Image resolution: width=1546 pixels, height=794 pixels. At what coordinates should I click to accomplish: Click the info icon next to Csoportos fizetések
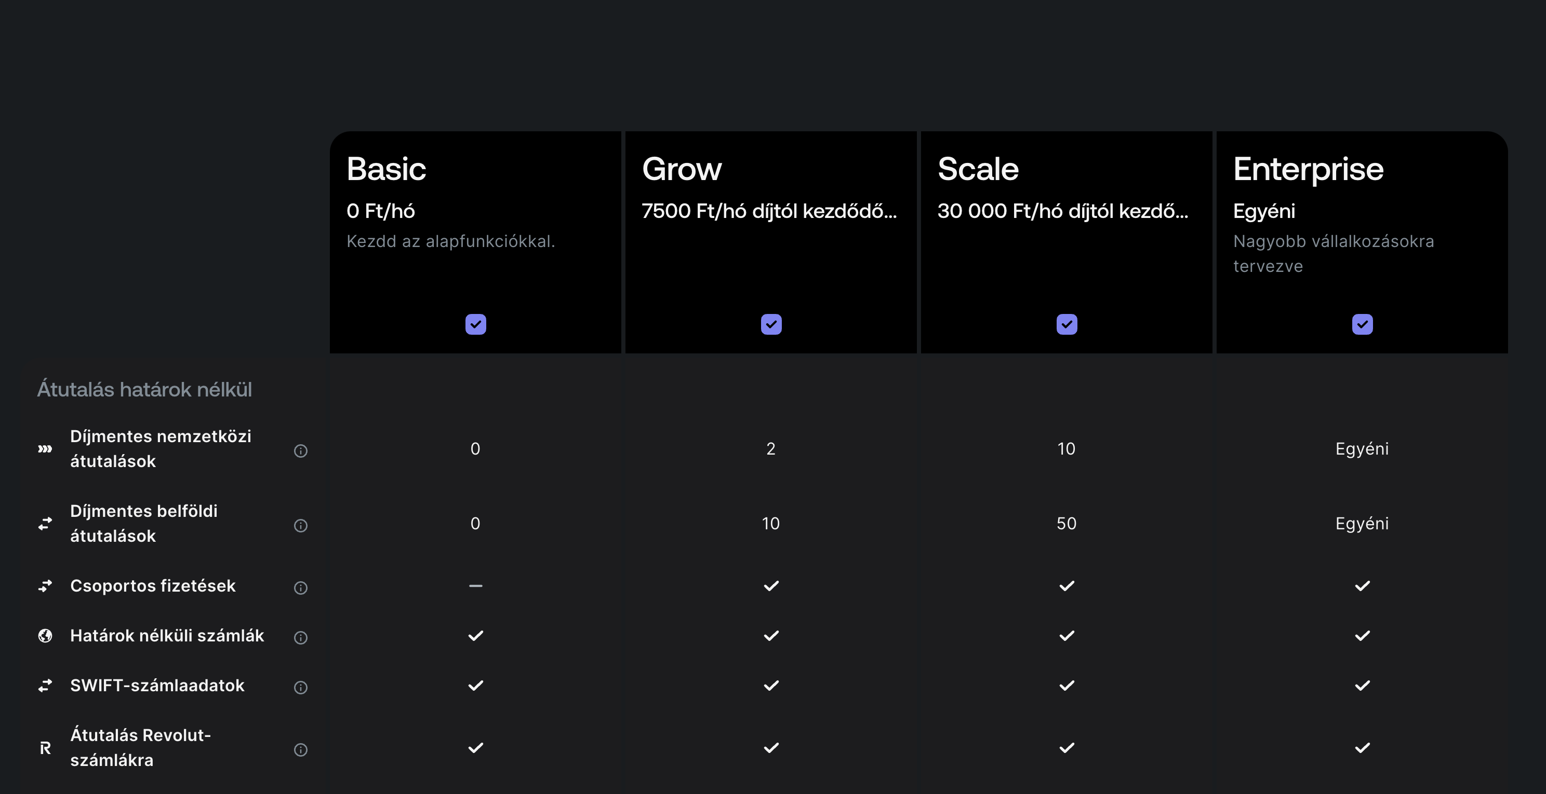pyautogui.click(x=301, y=586)
